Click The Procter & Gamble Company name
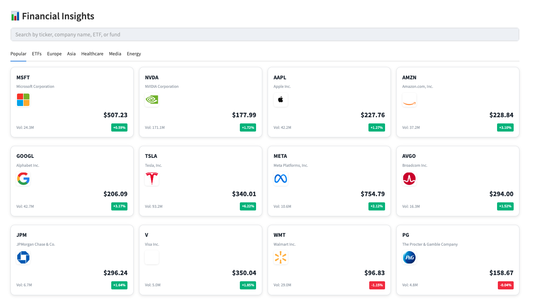Viewport: 538px width, 301px height. [430, 245]
